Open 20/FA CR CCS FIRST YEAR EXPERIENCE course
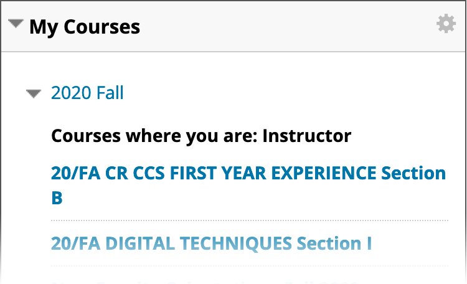Image resolution: width=467 pixels, height=284 pixels. point(248,173)
